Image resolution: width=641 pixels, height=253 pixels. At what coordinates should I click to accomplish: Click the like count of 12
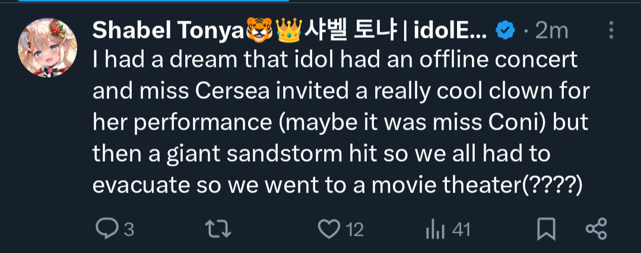354,229
